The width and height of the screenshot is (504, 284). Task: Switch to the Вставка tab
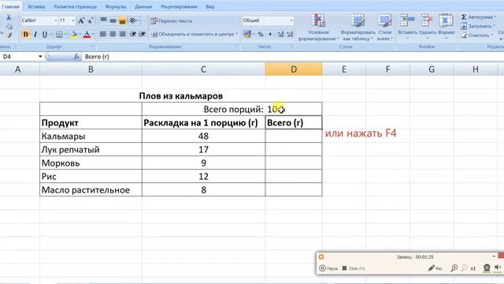pos(36,6)
